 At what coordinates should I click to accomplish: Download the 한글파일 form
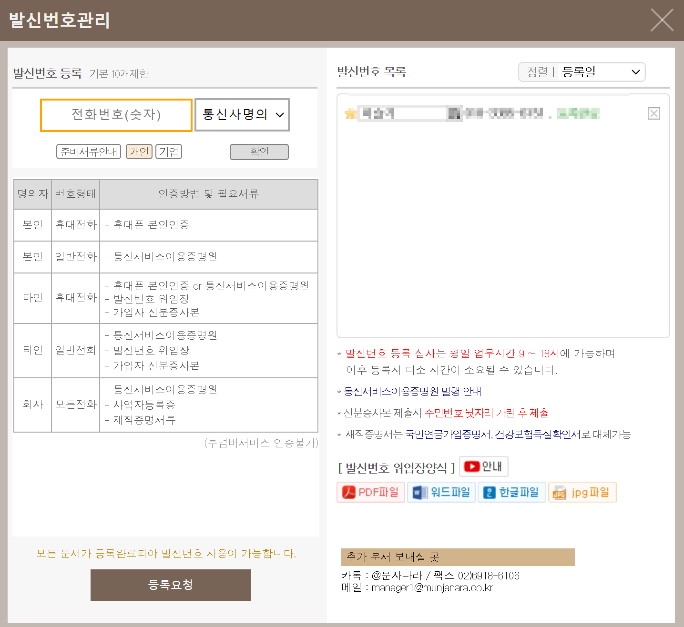pyautogui.click(x=512, y=492)
